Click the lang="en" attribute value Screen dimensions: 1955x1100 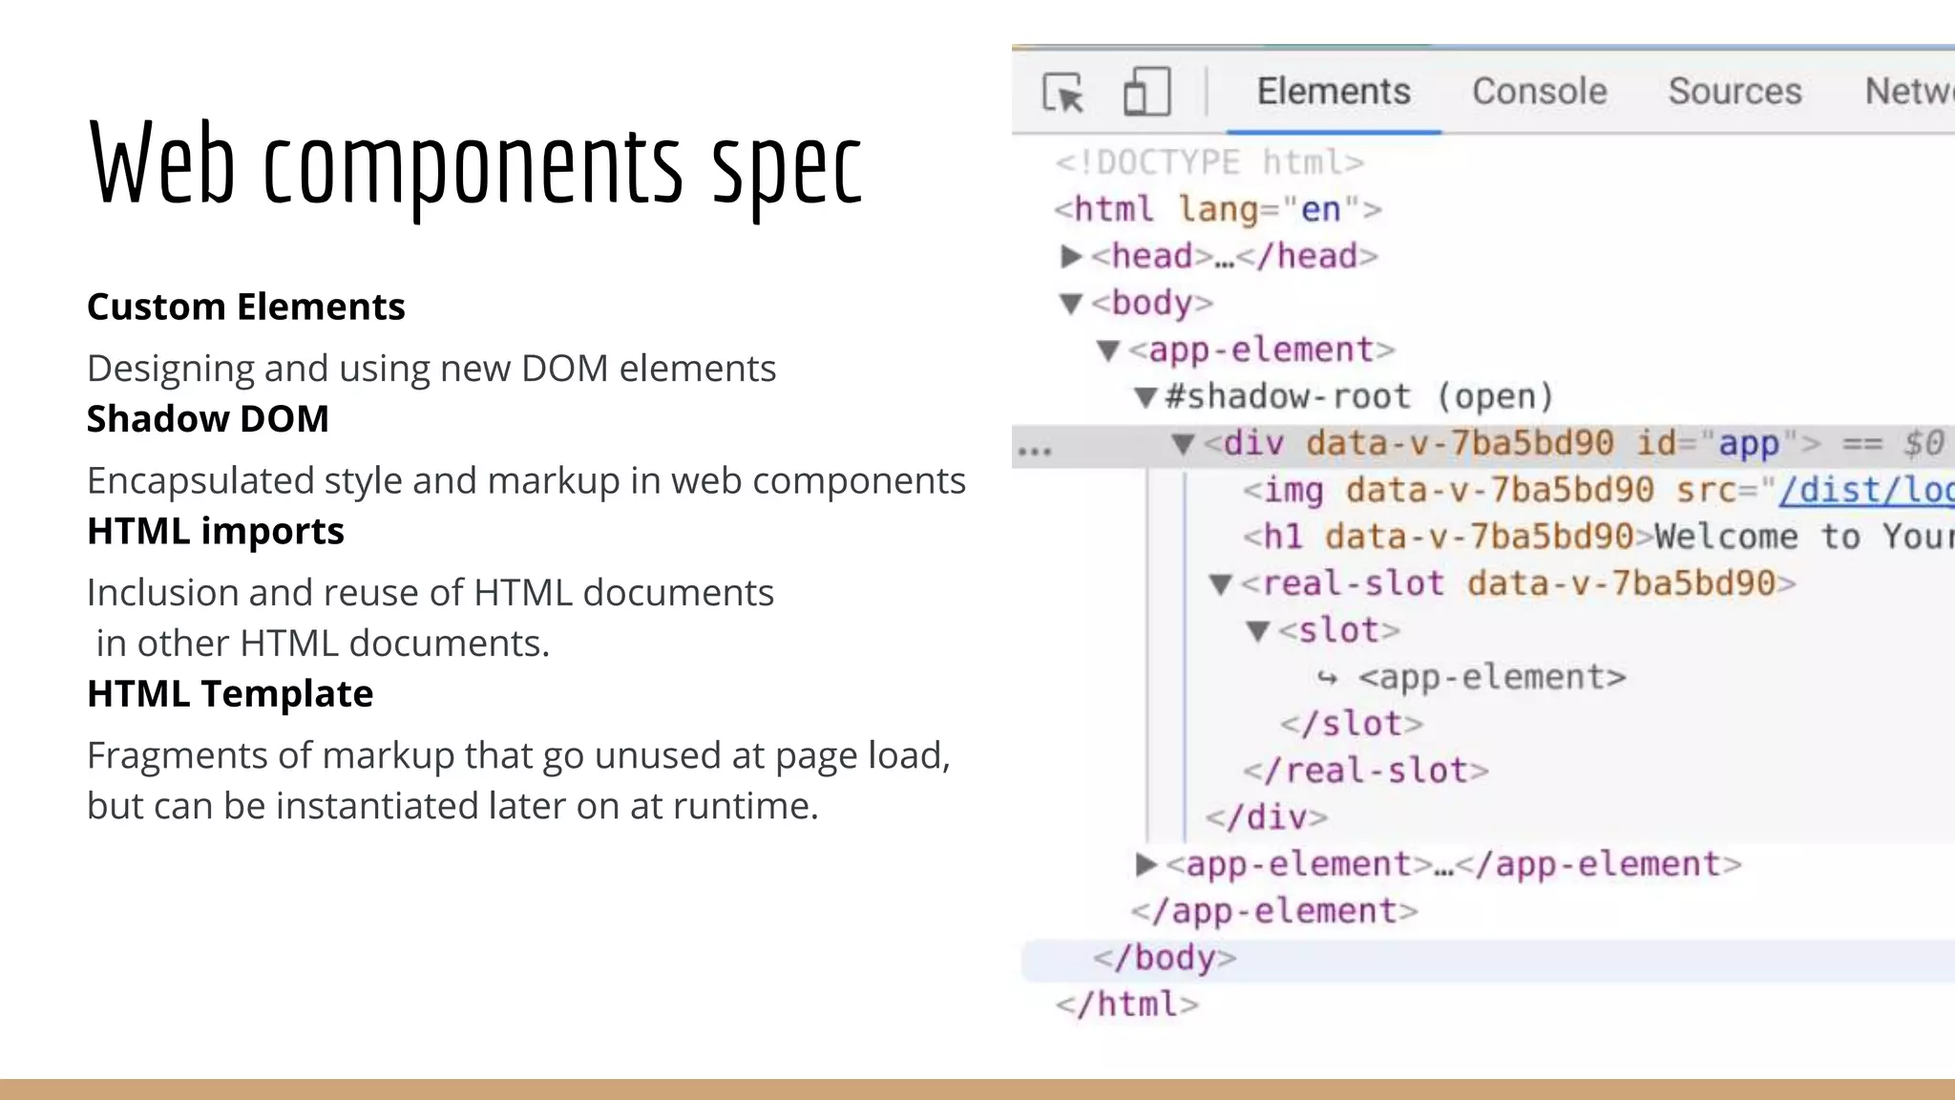tap(1321, 209)
